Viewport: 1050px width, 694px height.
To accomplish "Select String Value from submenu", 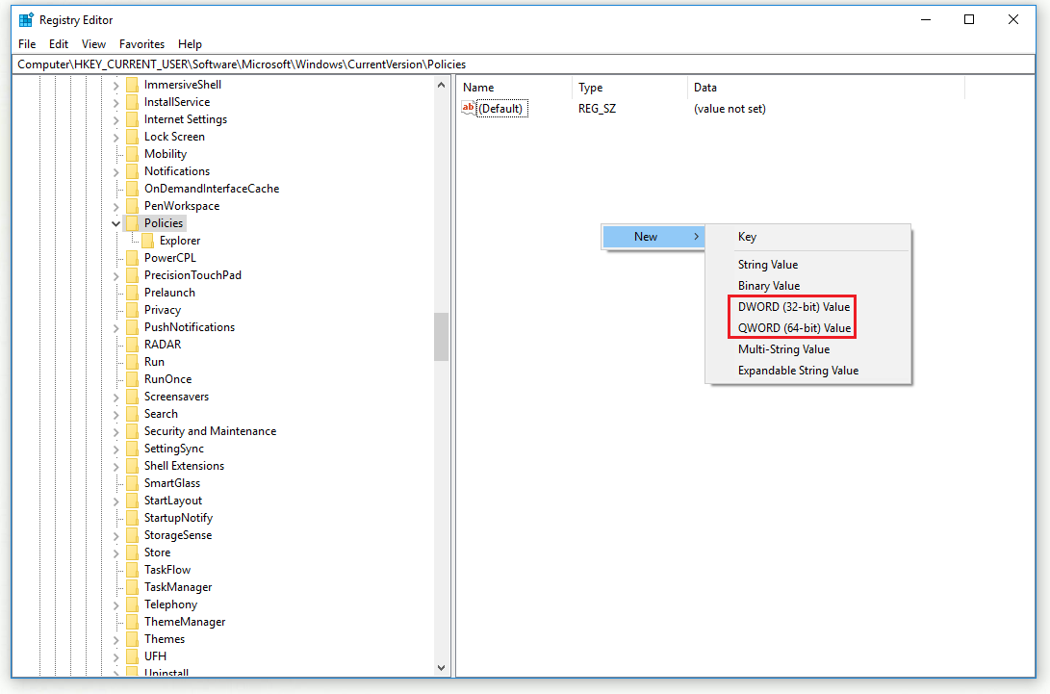I will coord(808,265).
